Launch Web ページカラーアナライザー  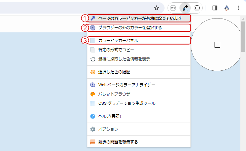coord(139,85)
